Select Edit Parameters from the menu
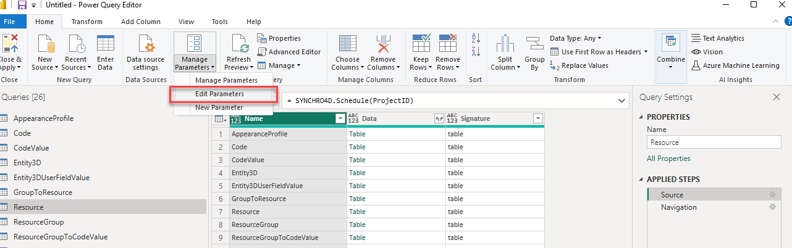Screen dimensions: 792x248 tap(219, 94)
